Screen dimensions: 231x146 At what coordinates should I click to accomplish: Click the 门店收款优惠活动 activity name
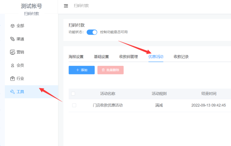click(x=108, y=105)
